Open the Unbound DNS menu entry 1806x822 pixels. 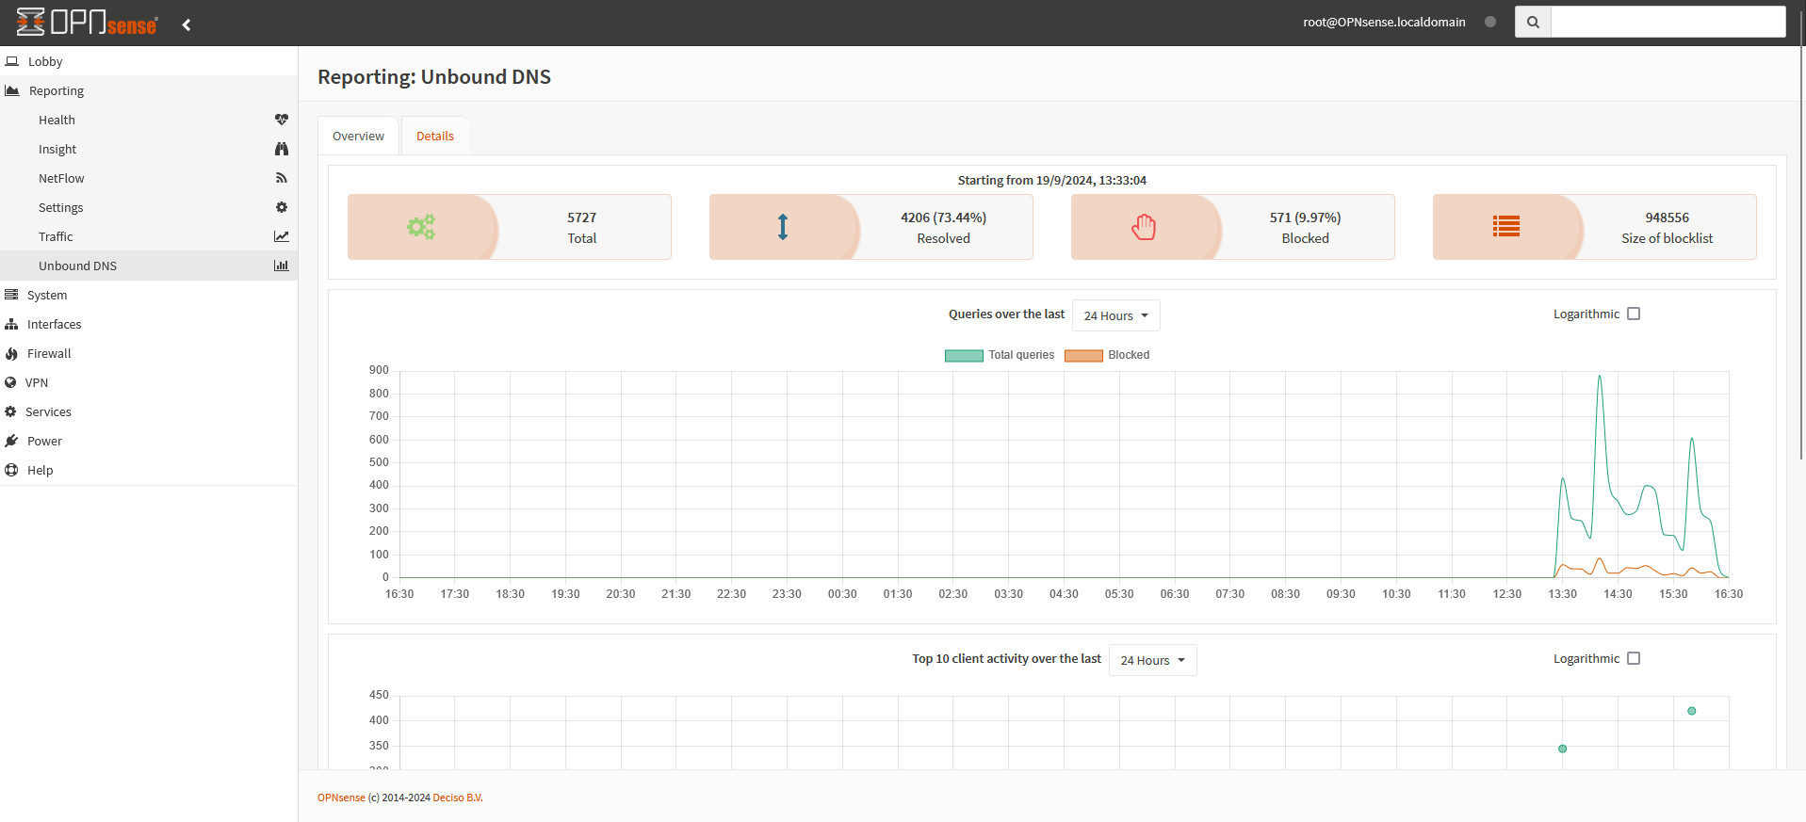[149, 266]
